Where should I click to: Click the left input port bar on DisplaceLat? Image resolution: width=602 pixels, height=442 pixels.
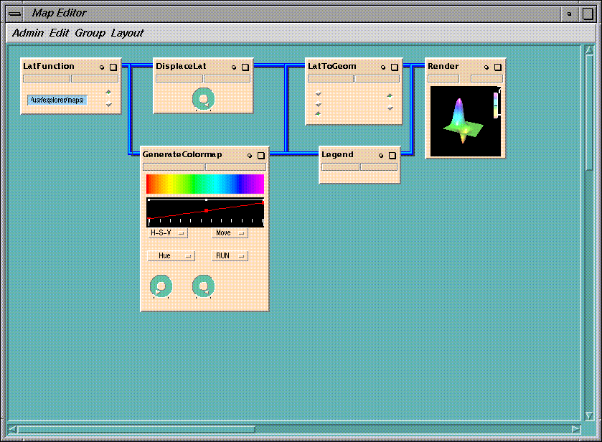click(179, 78)
